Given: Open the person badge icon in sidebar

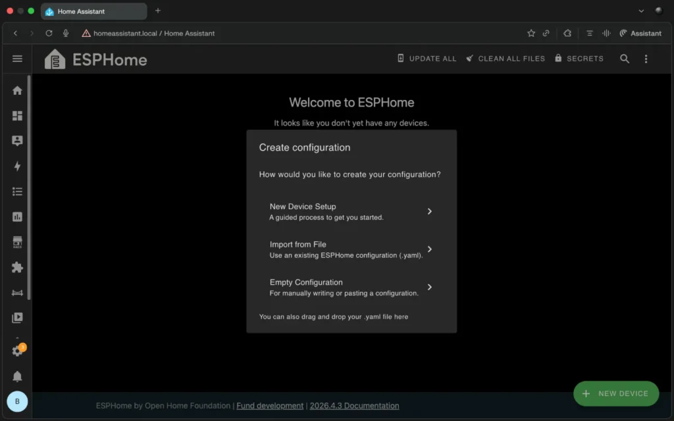Looking at the screenshot, I should [17, 141].
